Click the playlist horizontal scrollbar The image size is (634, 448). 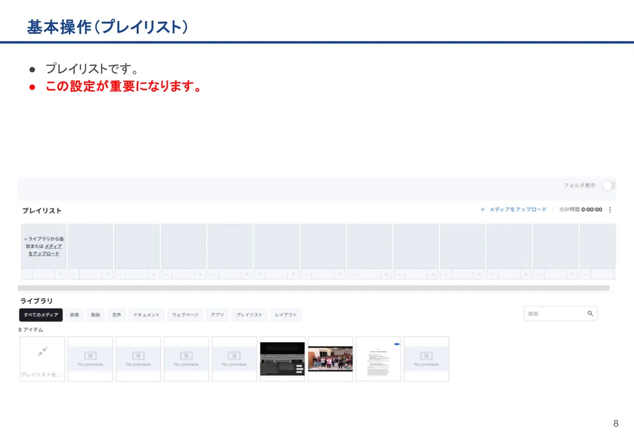point(314,288)
